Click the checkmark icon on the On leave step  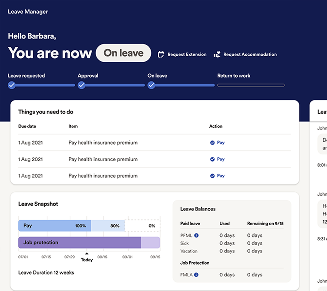(151, 85)
